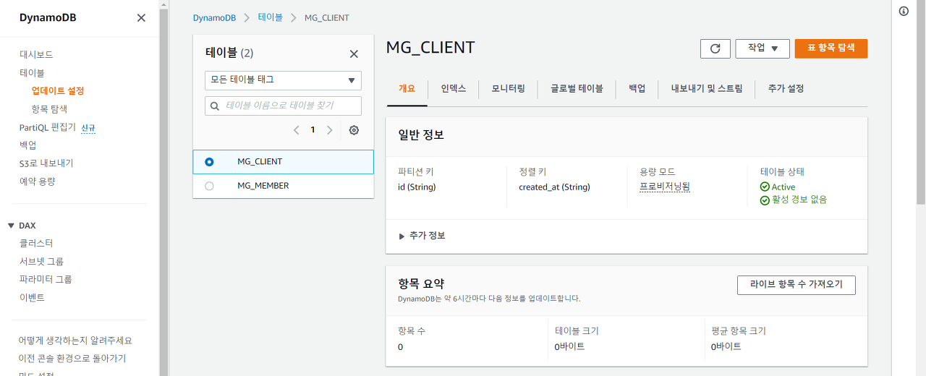Open sidebar 백업 link
The width and height of the screenshot is (926, 376).
coord(28,145)
